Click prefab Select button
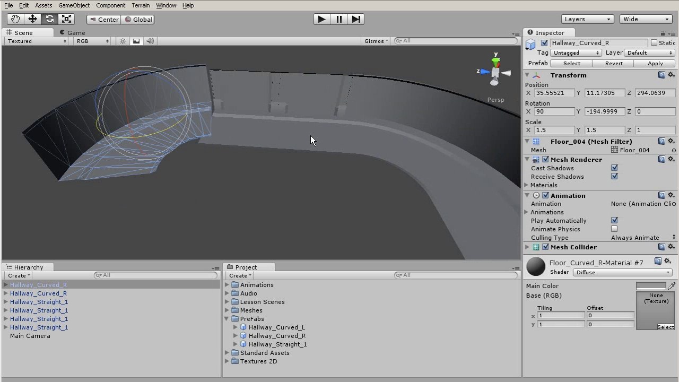Viewport: 679px width, 382px height. pyautogui.click(x=571, y=63)
